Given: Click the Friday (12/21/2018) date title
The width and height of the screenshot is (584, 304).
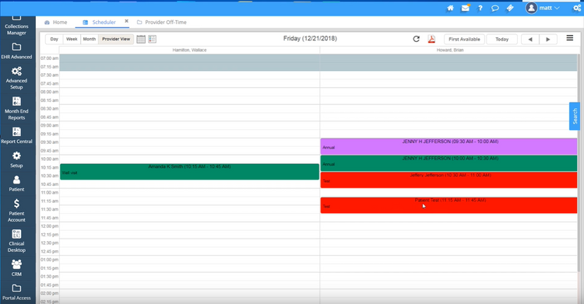Looking at the screenshot, I should [310, 38].
